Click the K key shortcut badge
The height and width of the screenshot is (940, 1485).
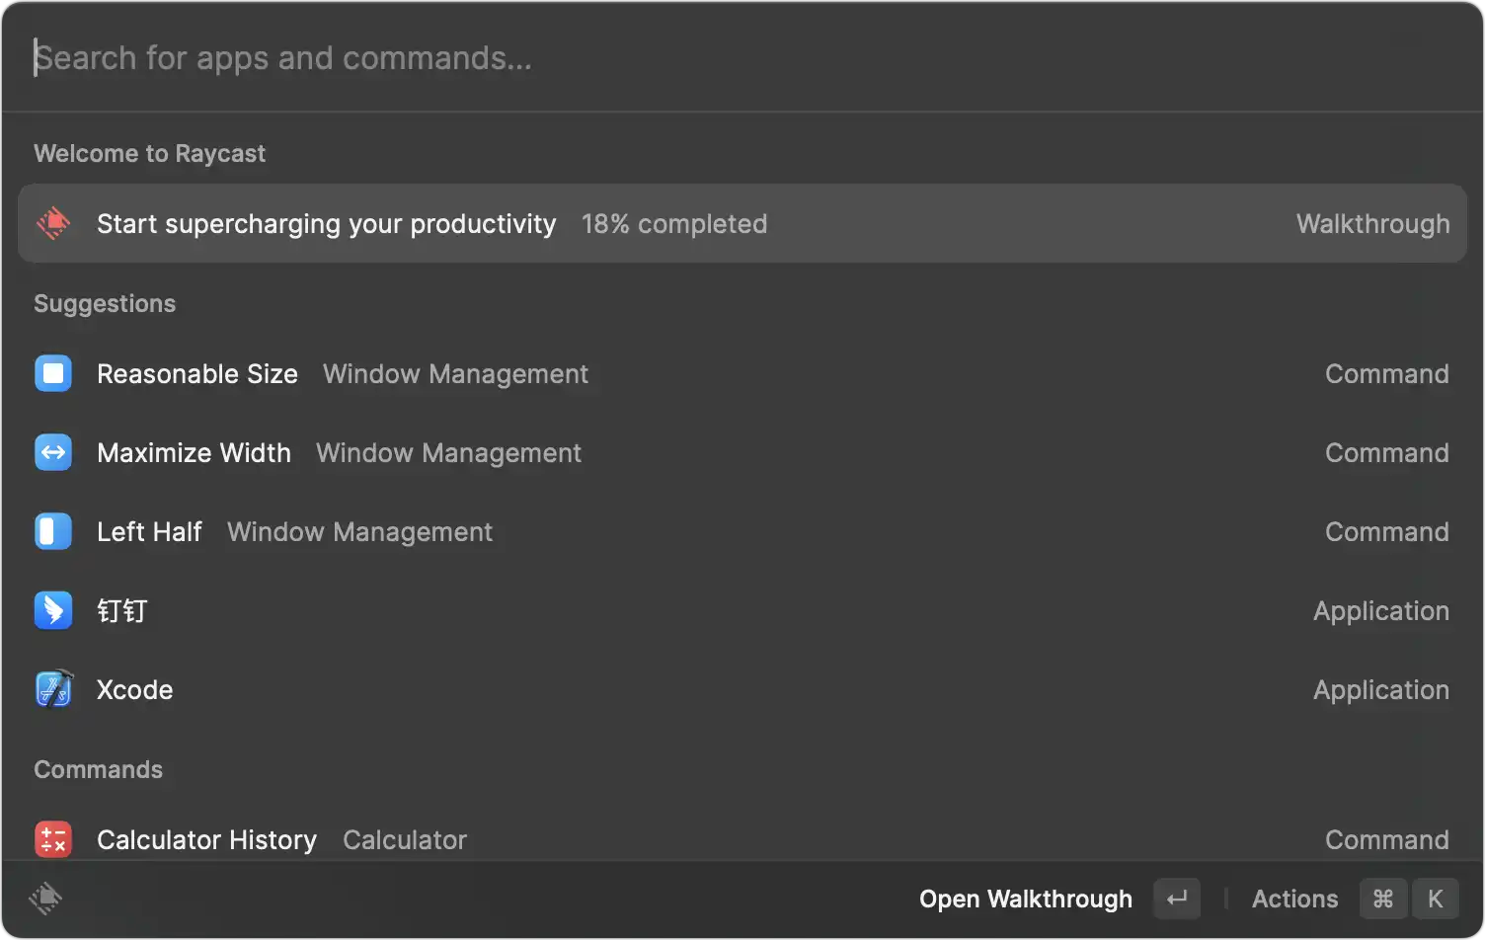pos(1435,899)
